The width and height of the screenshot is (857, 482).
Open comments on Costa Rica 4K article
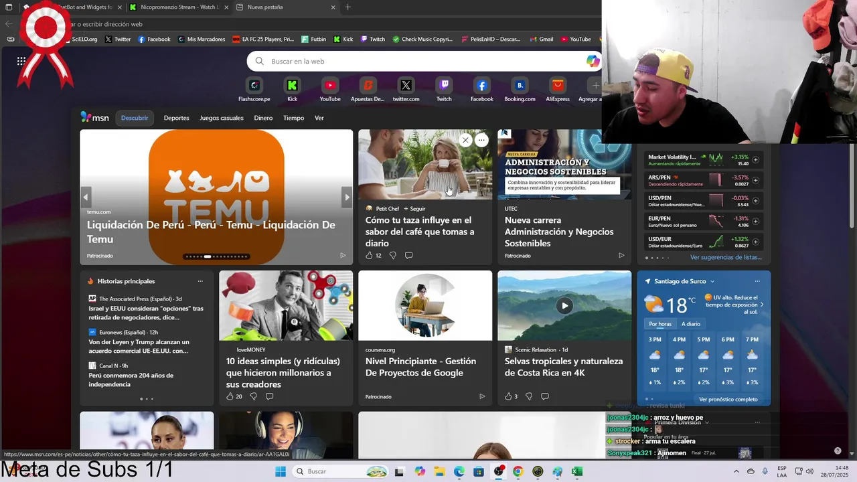(x=545, y=396)
